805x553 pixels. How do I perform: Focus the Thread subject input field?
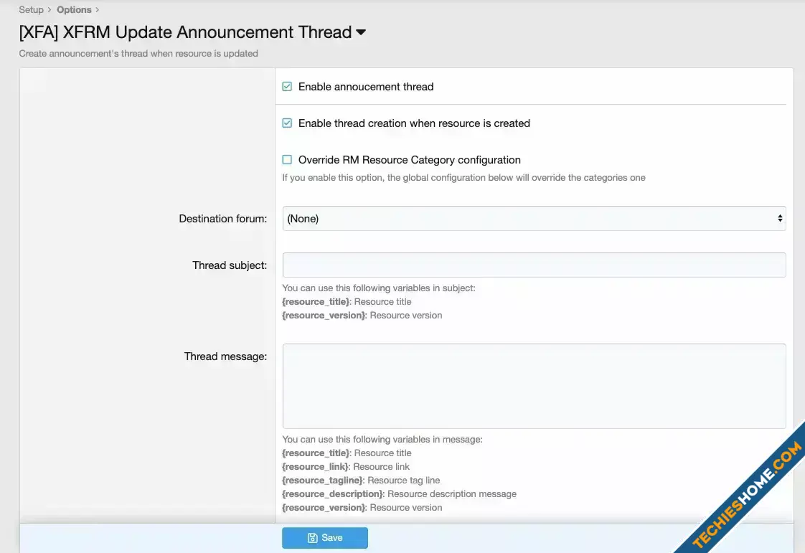pos(533,265)
